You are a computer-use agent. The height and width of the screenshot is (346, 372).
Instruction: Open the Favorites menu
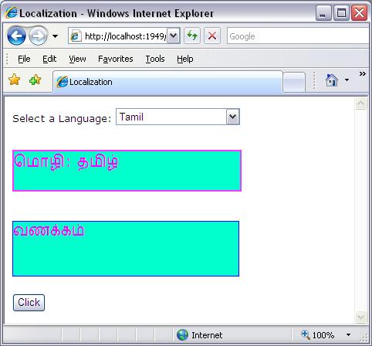pyautogui.click(x=116, y=59)
